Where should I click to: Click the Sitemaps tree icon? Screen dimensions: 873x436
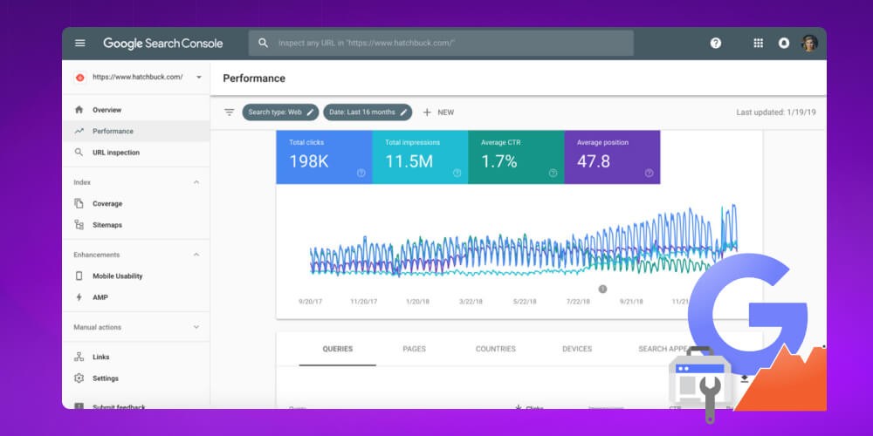79,225
